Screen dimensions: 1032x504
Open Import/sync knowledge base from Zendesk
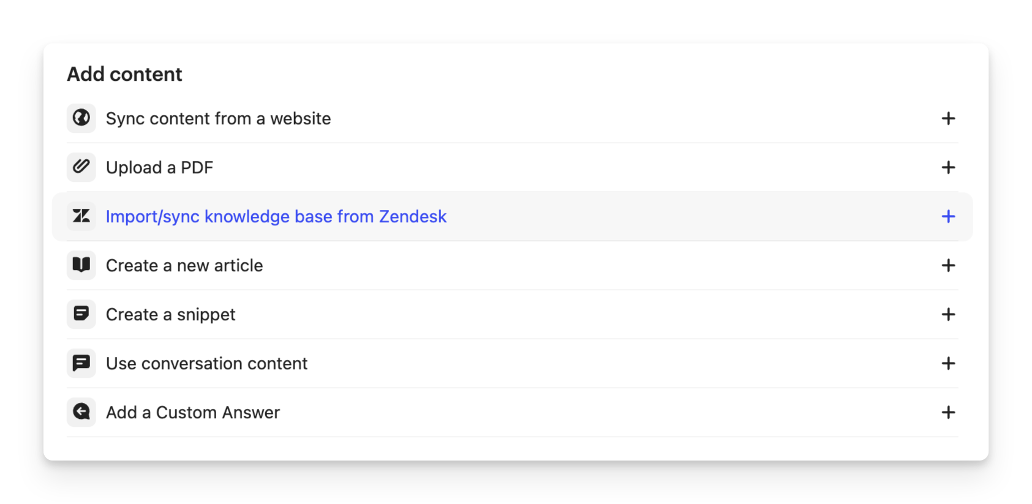[x=276, y=216]
